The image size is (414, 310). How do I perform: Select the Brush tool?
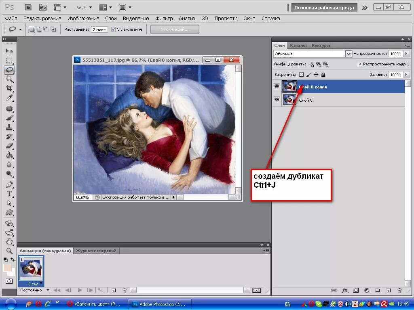9,118
